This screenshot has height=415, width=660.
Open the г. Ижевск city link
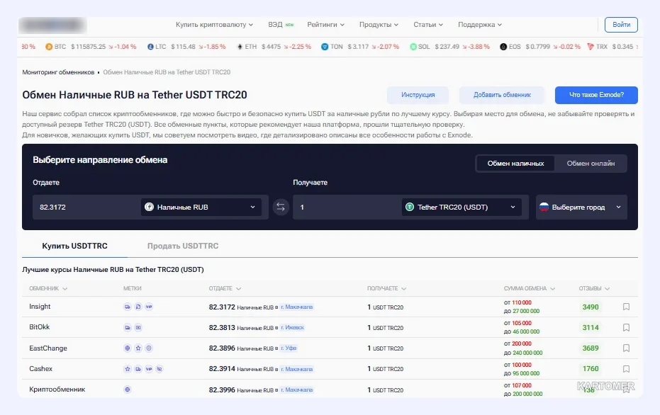[292, 328]
